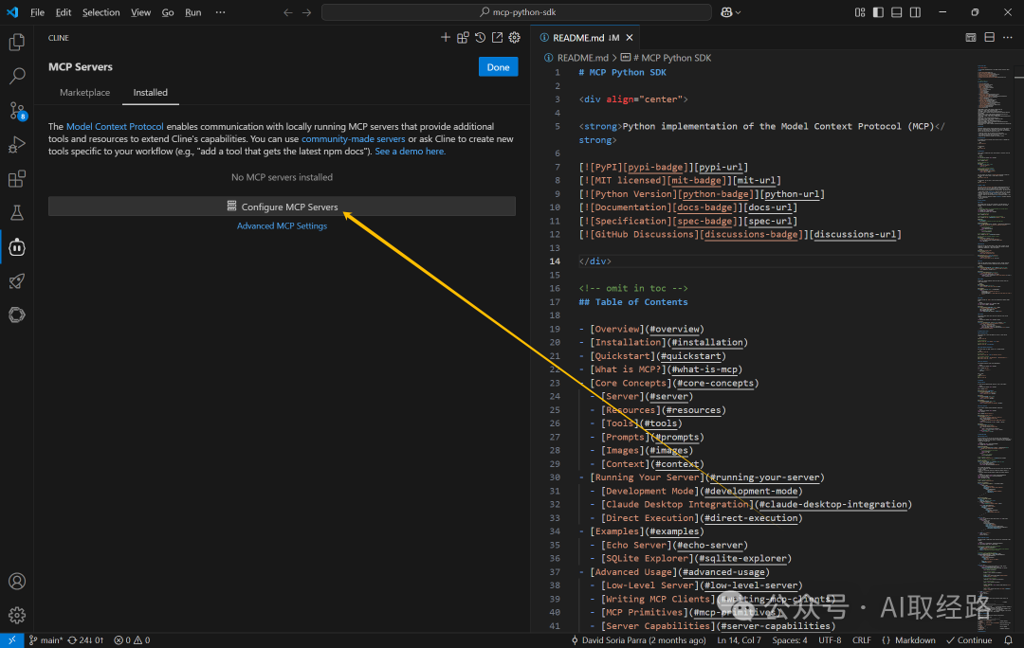Toggle the bottom panel layout icon

(897, 12)
